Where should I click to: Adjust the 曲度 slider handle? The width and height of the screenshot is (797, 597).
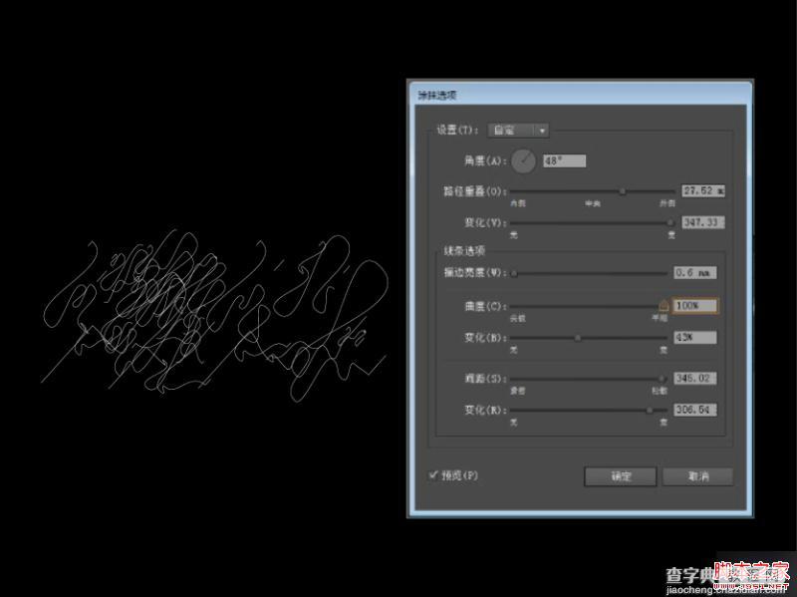pyautogui.click(x=664, y=306)
